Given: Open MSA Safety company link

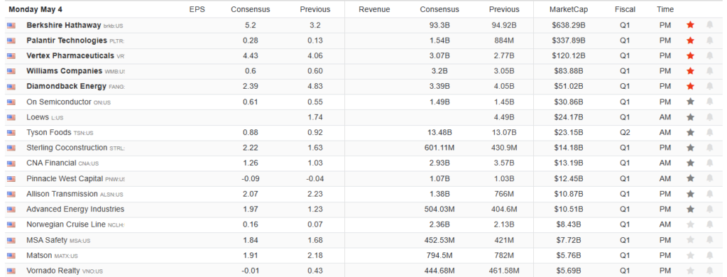Looking at the screenshot, I should click(x=47, y=240).
